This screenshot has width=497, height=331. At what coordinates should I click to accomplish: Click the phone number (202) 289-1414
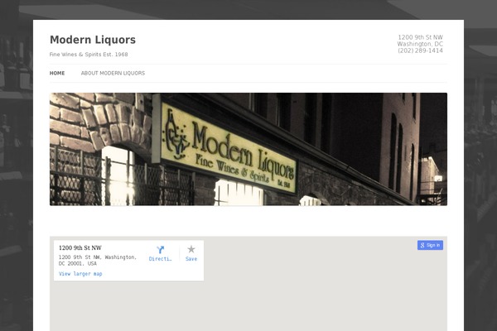click(420, 50)
